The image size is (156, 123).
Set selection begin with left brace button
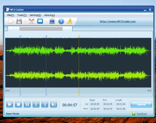tap(36, 104)
